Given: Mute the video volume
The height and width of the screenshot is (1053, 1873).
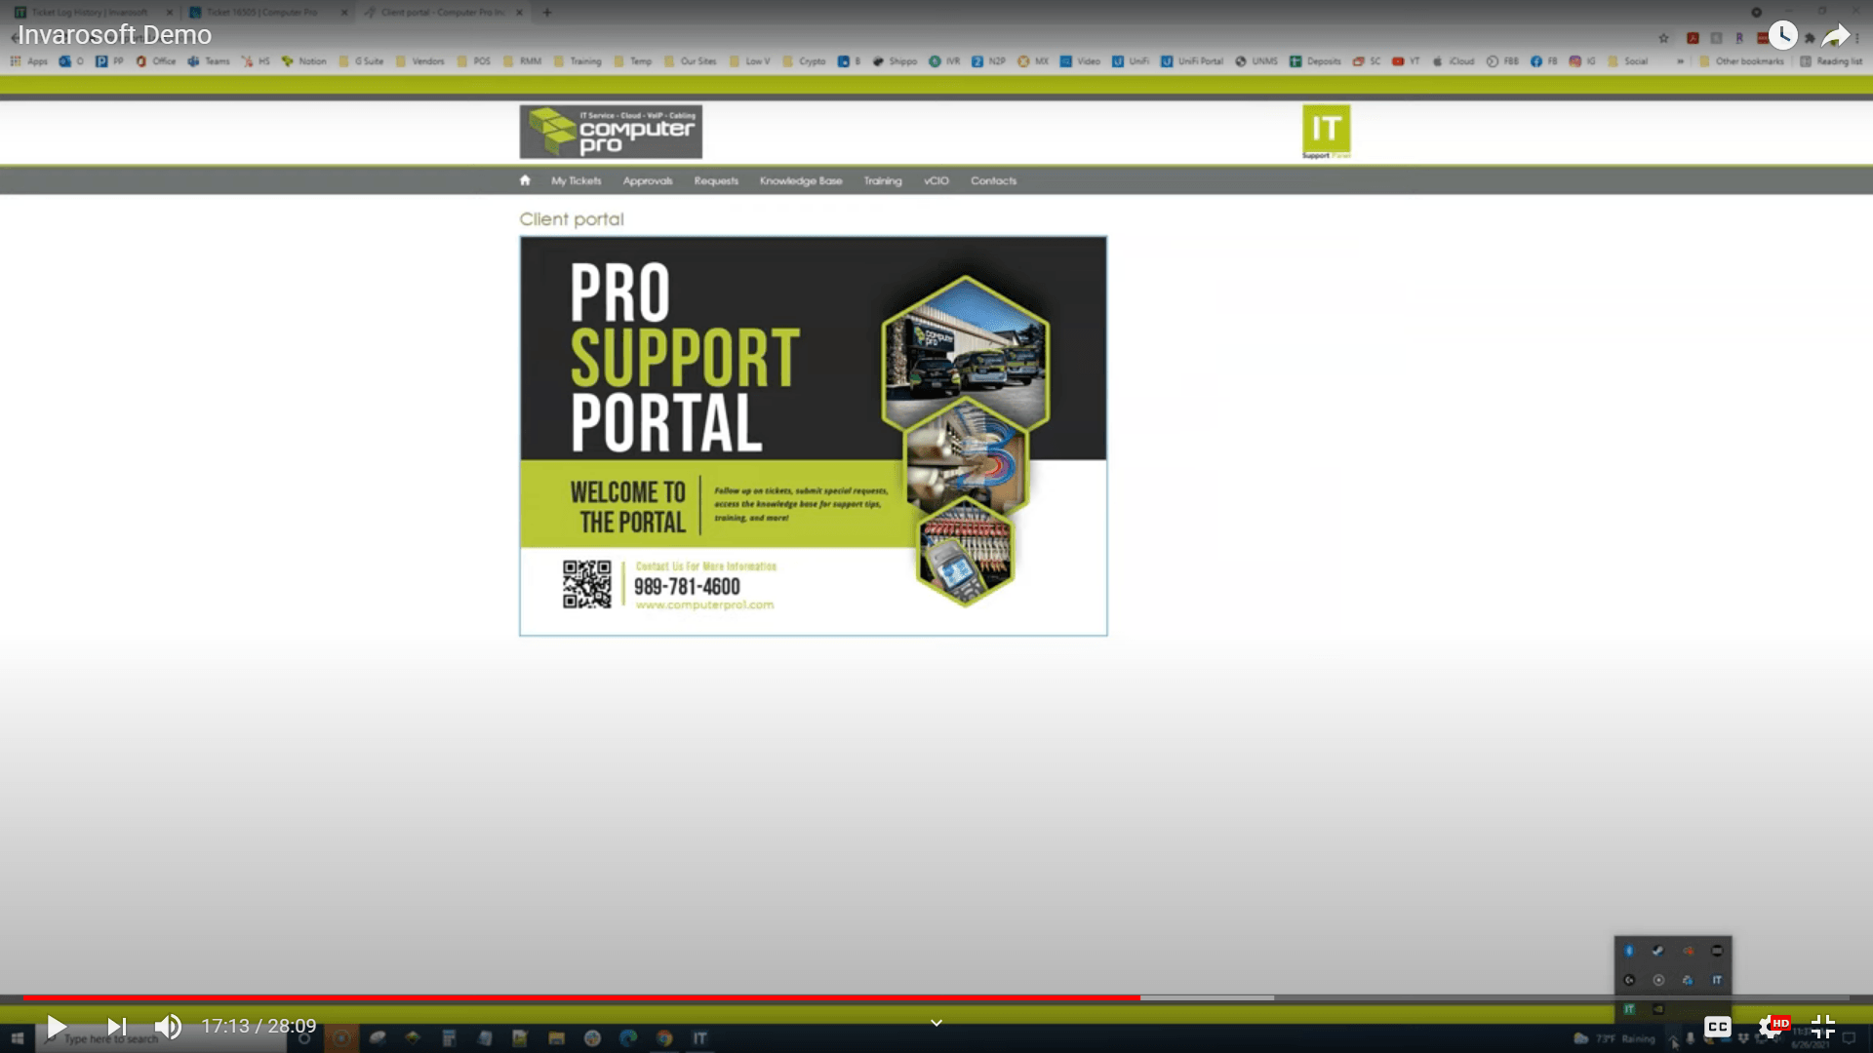Looking at the screenshot, I should coord(168,1026).
